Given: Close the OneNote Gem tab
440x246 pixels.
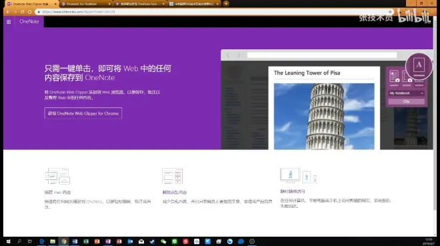Looking at the screenshot, I should point(163,4).
